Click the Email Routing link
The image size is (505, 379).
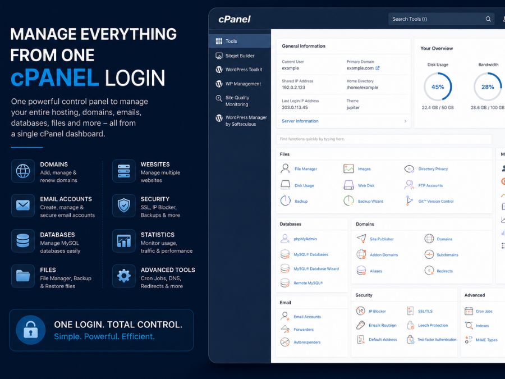coord(383,325)
